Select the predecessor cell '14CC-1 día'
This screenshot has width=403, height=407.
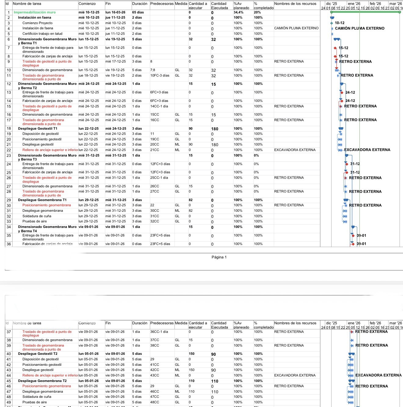click(159, 106)
